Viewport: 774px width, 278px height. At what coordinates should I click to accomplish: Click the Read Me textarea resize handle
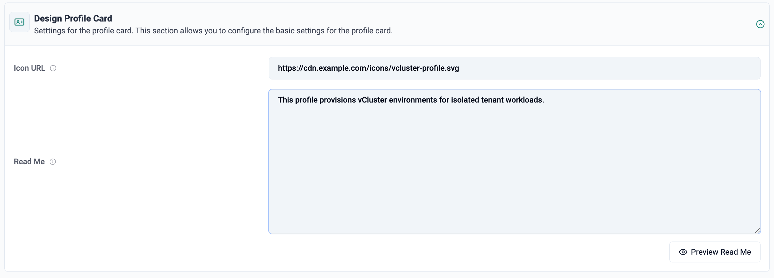pyautogui.click(x=757, y=231)
